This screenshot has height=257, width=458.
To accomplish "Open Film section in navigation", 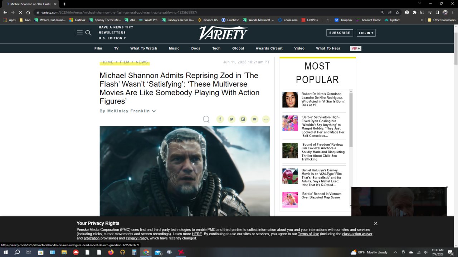I will 98,48.
